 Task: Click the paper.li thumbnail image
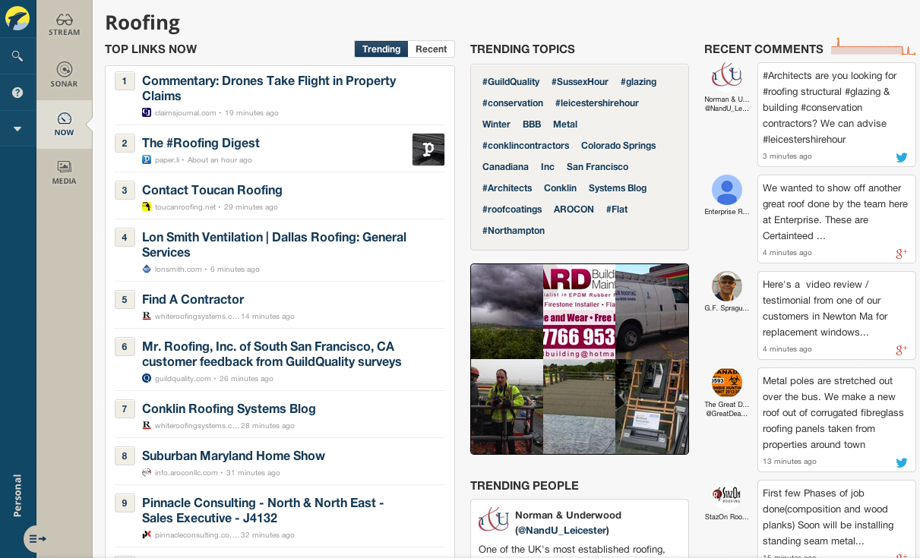(428, 150)
